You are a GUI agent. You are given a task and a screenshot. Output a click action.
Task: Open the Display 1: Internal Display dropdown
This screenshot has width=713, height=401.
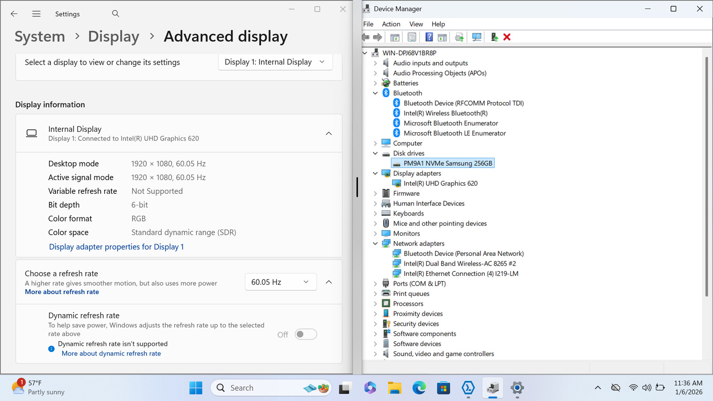[x=275, y=62]
